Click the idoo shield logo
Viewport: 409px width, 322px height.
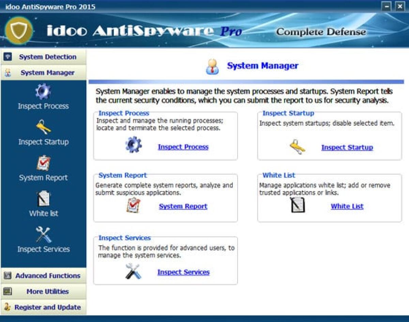click(19, 30)
